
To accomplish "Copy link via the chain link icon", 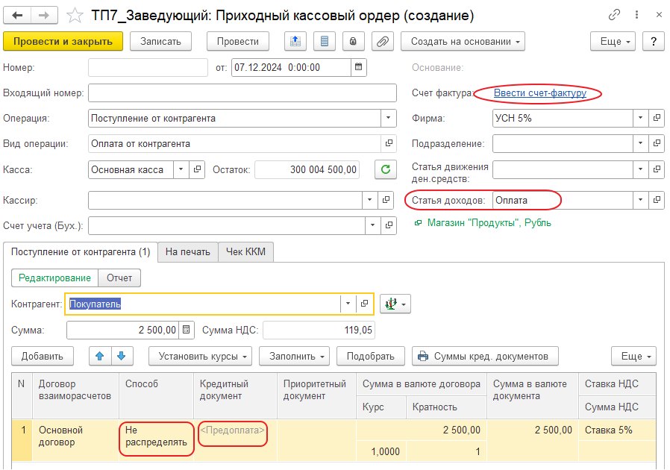I will click(x=614, y=15).
